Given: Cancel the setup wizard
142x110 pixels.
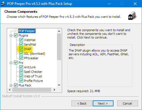Looking at the screenshot, I should [x=127, y=103].
